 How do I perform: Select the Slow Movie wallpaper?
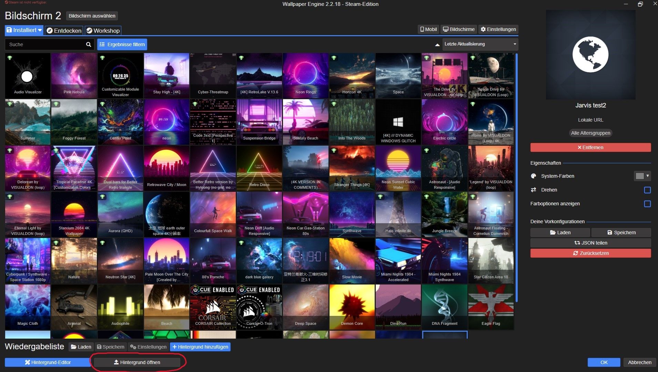(x=352, y=261)
